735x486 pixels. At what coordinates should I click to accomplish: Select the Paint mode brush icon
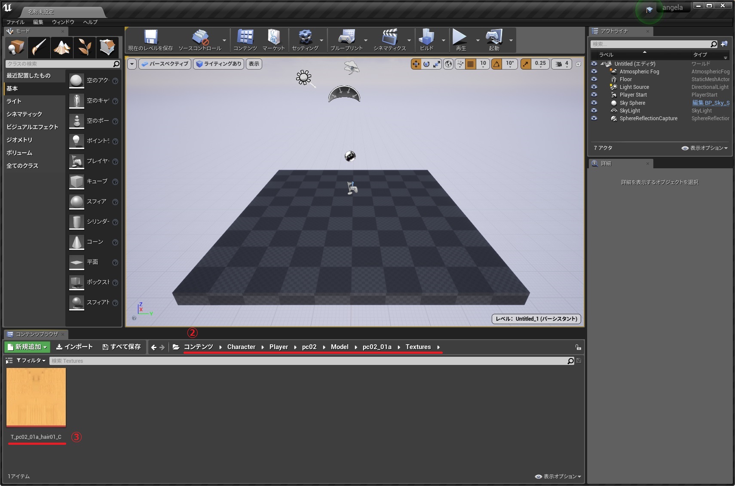(x=39, y=47)
